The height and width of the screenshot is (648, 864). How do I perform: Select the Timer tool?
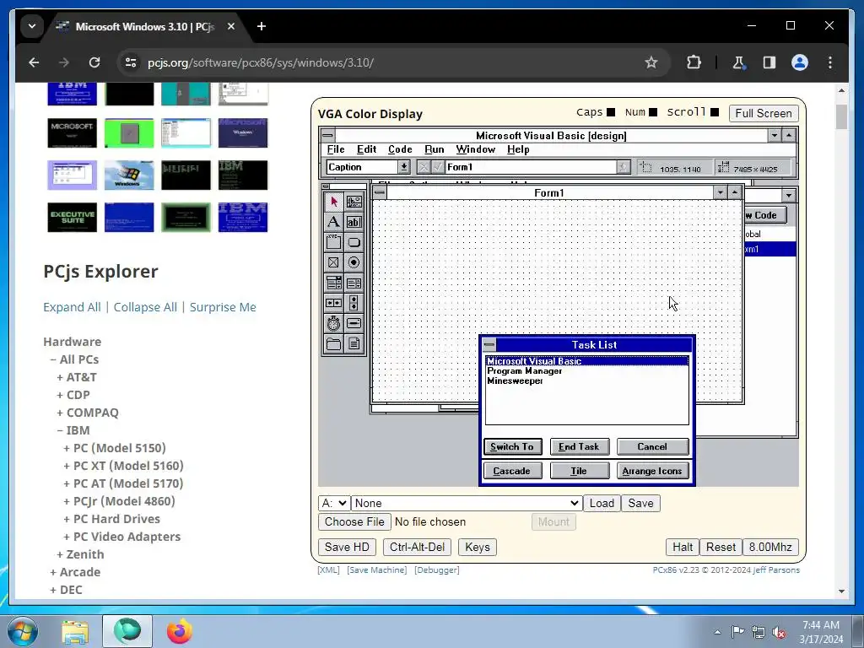coord(333,323)
